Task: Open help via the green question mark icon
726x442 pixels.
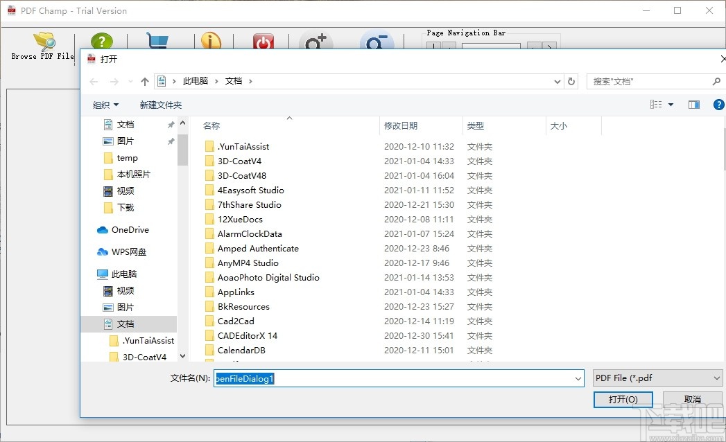Action: [x=101, y=40]
